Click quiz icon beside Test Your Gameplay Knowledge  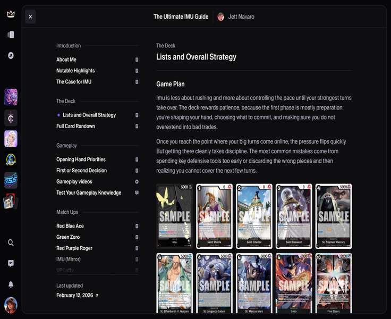(137, 192)
